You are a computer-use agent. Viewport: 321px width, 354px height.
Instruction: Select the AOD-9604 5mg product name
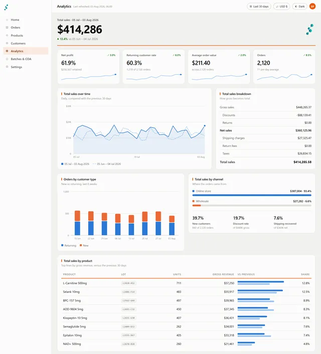pyautogui.click(x=73, y=309)
